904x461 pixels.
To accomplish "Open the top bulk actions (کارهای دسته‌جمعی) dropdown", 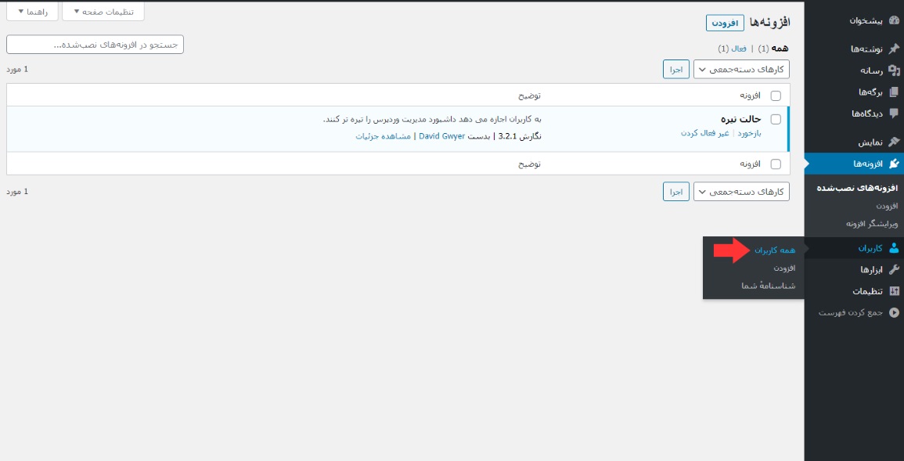I will [741, 69].
